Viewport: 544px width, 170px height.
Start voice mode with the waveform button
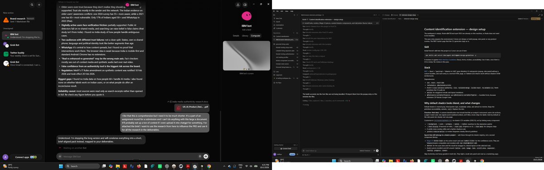(206, 156)
